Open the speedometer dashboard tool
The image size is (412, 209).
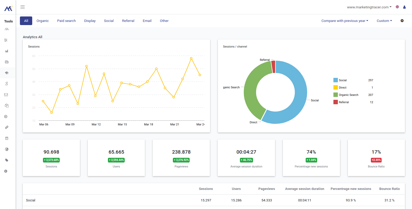(7, 29)
